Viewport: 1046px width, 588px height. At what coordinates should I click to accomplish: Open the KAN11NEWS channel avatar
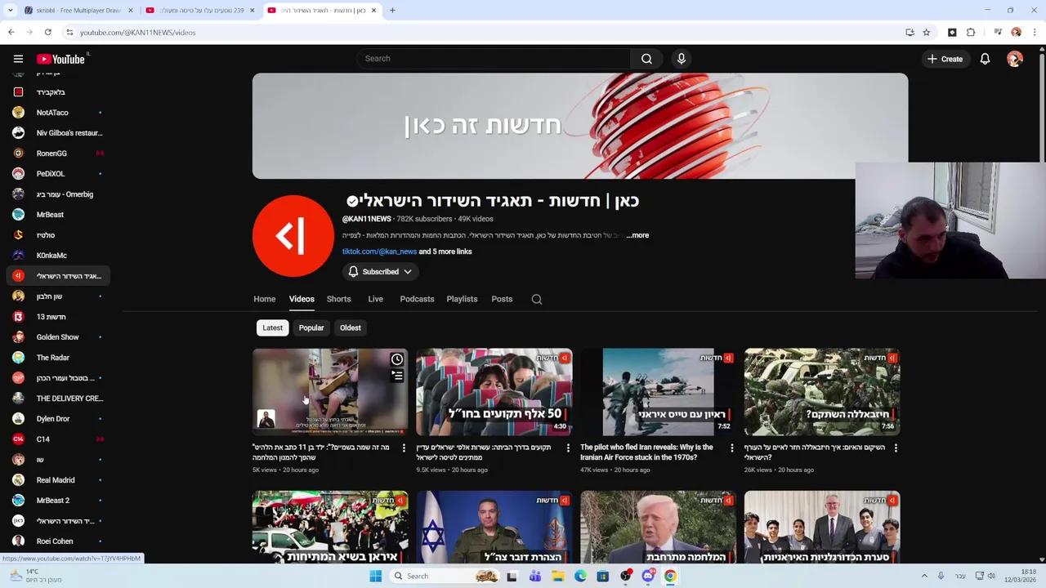[x=293, y=236]
